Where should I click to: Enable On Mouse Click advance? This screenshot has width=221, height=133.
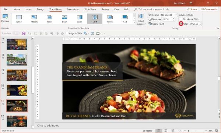point(181,19)
